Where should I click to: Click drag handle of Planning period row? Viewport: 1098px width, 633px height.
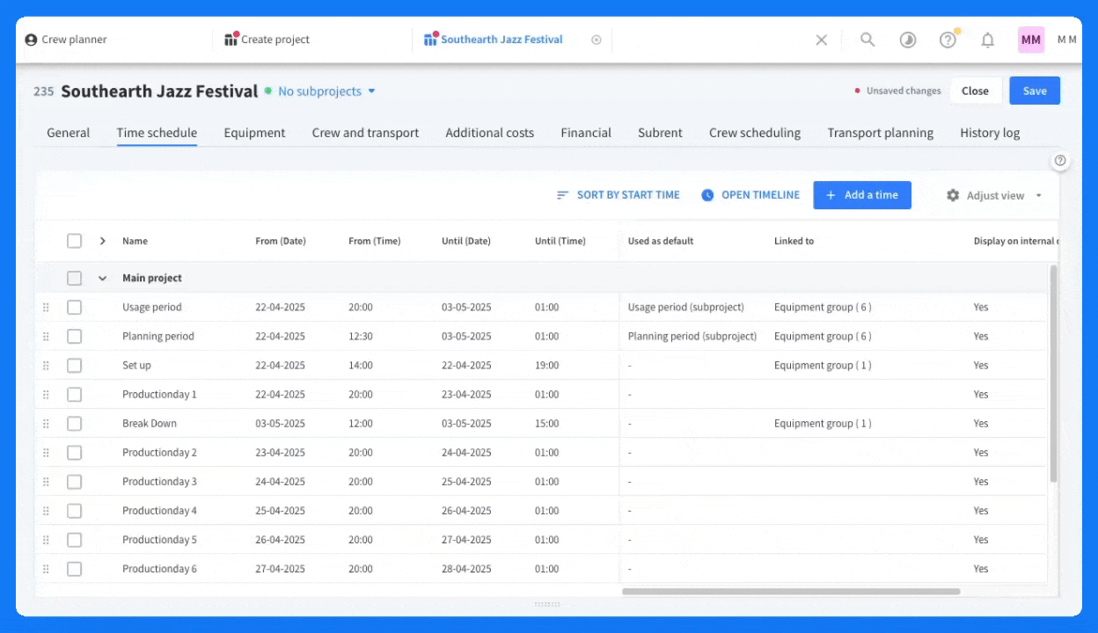[46, 337]
